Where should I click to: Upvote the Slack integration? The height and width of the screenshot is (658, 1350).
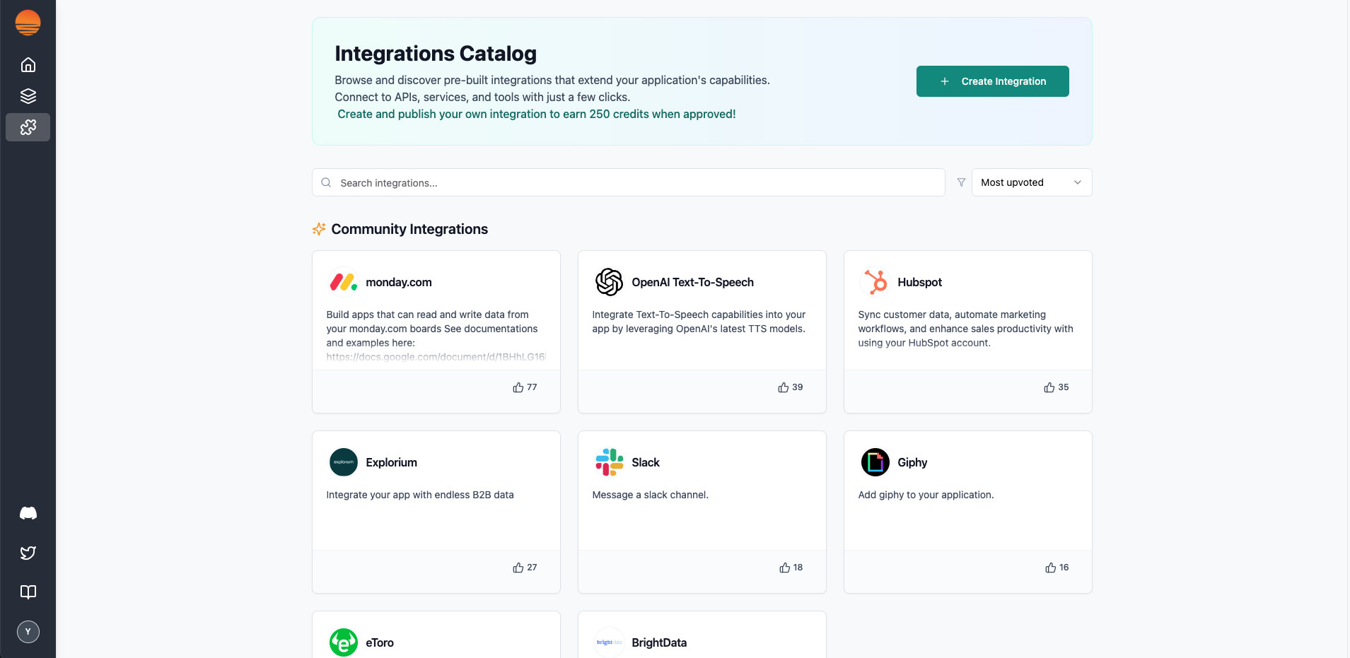(791, 568)
